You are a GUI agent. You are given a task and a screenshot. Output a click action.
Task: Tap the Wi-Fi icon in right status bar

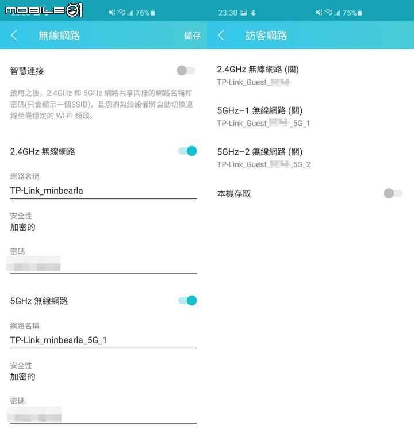(328, 13)
